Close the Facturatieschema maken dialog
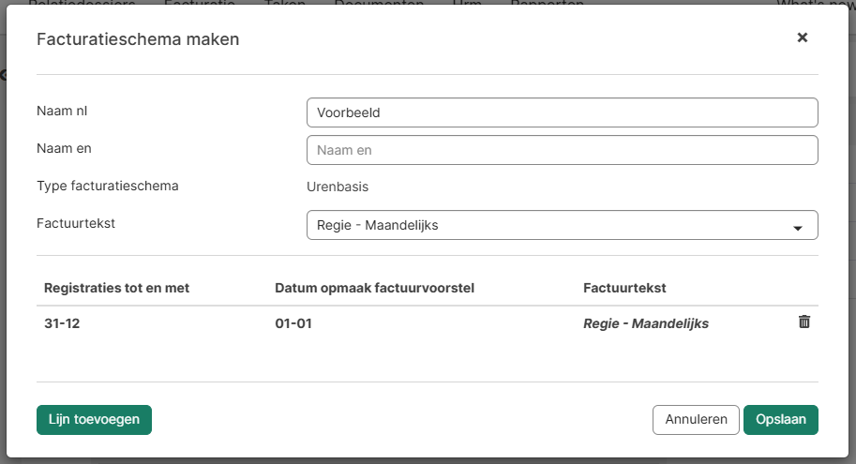 coord(802,38)
